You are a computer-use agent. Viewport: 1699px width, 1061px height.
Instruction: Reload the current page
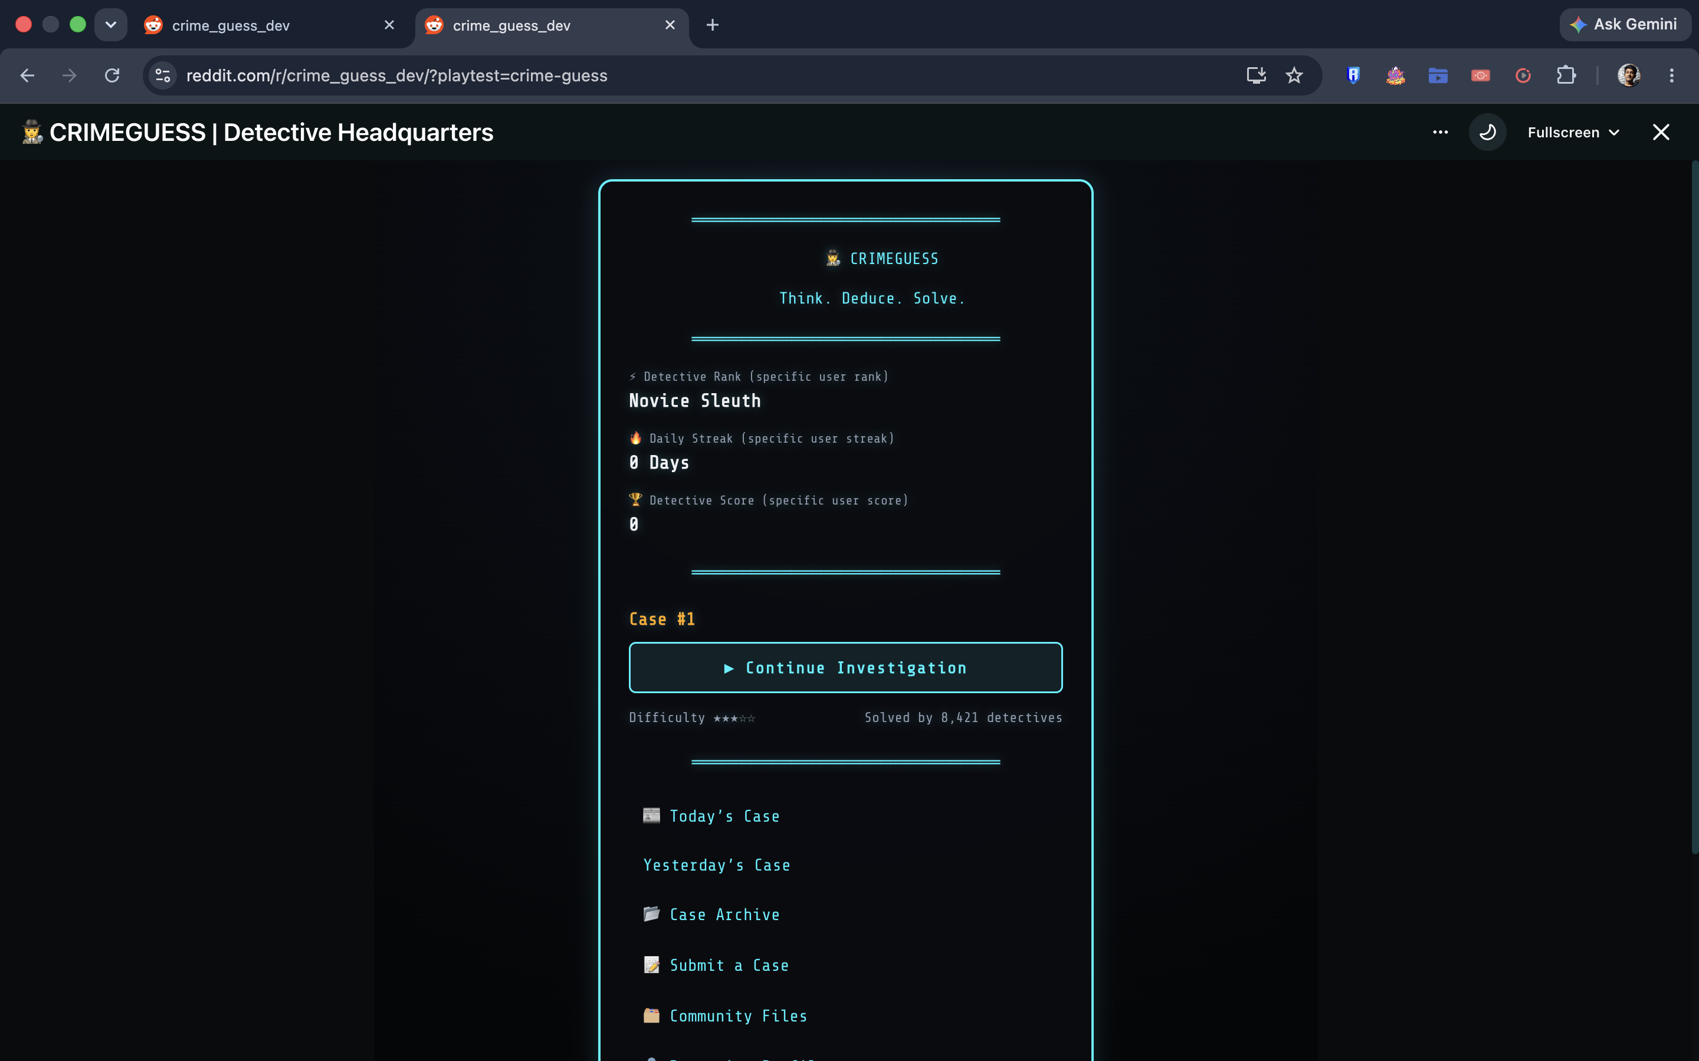tap(112, 75)
